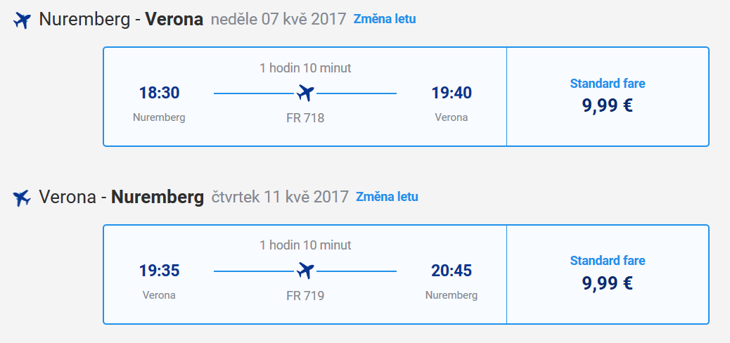Click the Verona - Nuremberg route heading
The width and height of the screenshot is (730, 343).
121,198
